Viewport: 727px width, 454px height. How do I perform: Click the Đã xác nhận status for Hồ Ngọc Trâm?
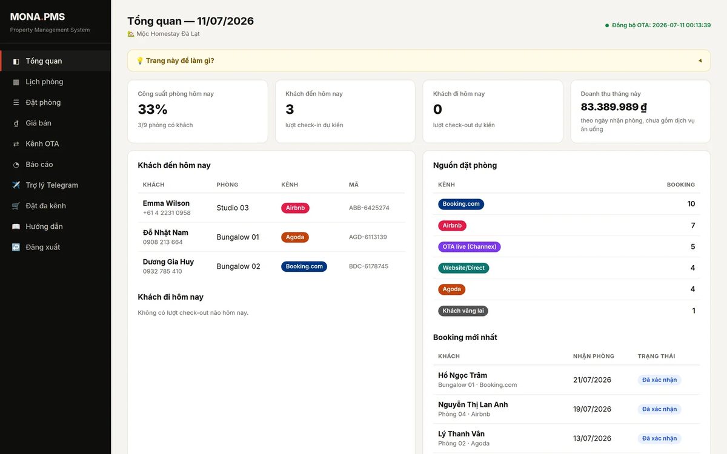659,380
